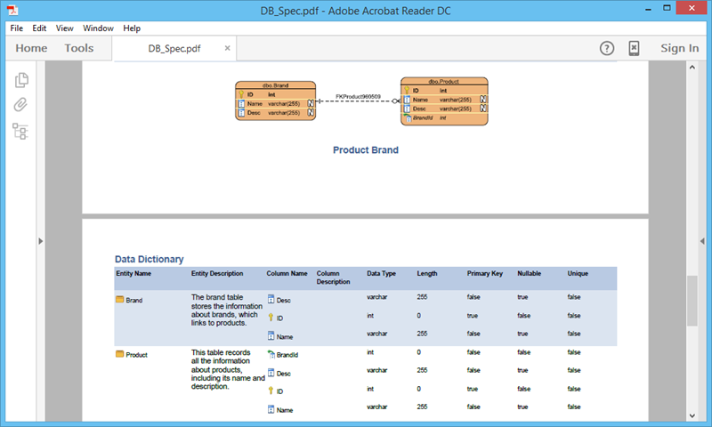Click the Brand entity folder icon
This screenshot has width=712, height=427.
pyautogui.click(x=119, y=299)
